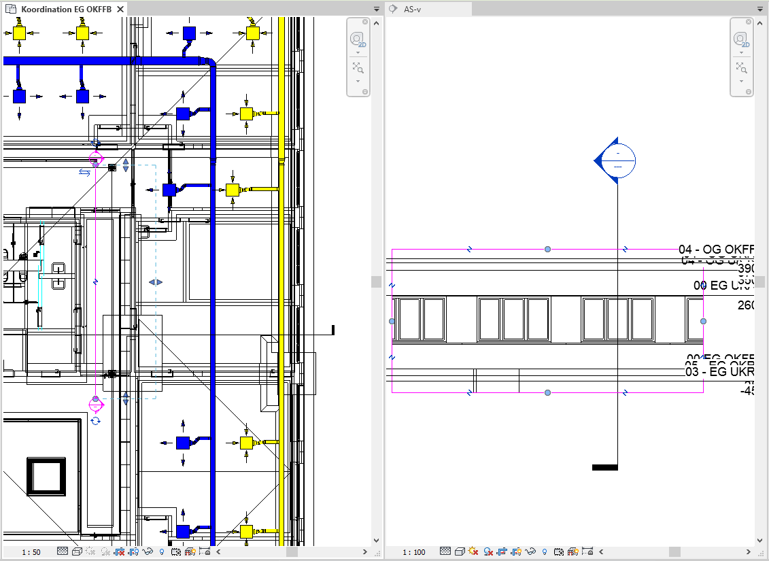Click Zoom tool in the left navigation bar

pos(358,67)
